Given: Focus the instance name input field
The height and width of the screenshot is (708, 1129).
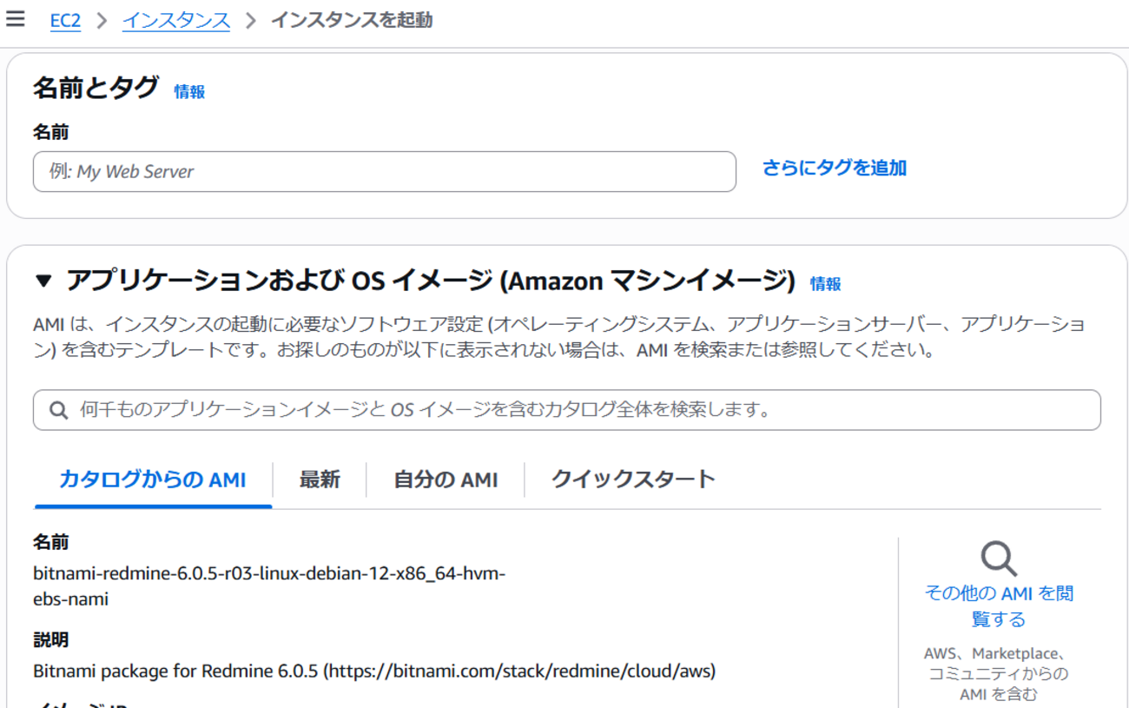Looking at the screenshot, I should (385, 172).
